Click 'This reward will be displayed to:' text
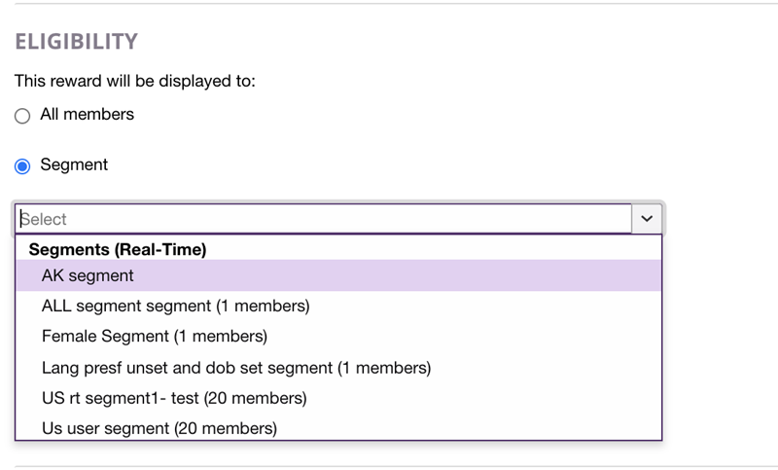 tap(134, 81)
